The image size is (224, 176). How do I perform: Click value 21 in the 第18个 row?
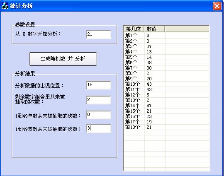tap(149, 127)
